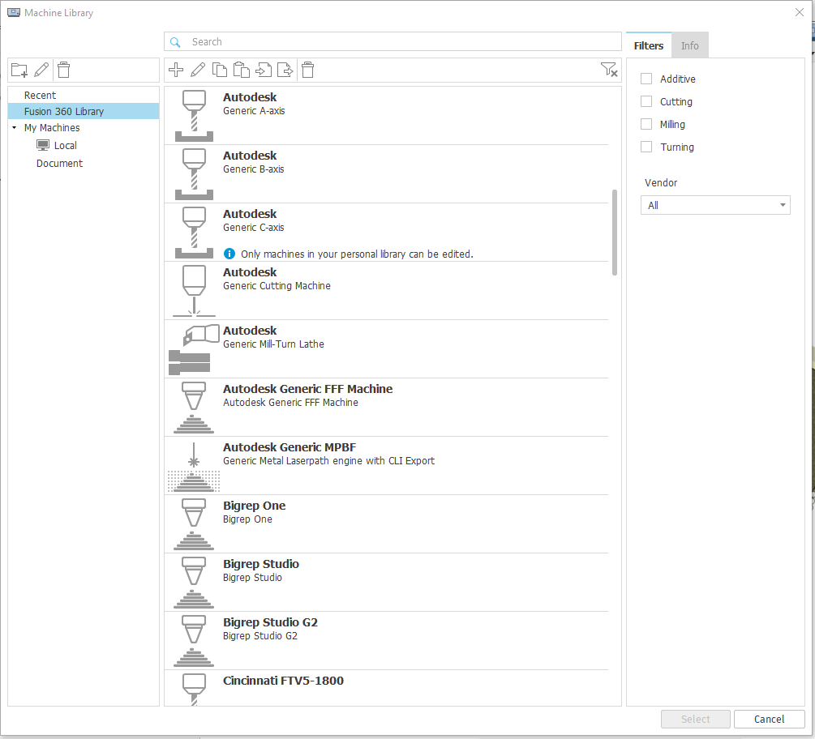Switch to the Info tab

(690, 45)
